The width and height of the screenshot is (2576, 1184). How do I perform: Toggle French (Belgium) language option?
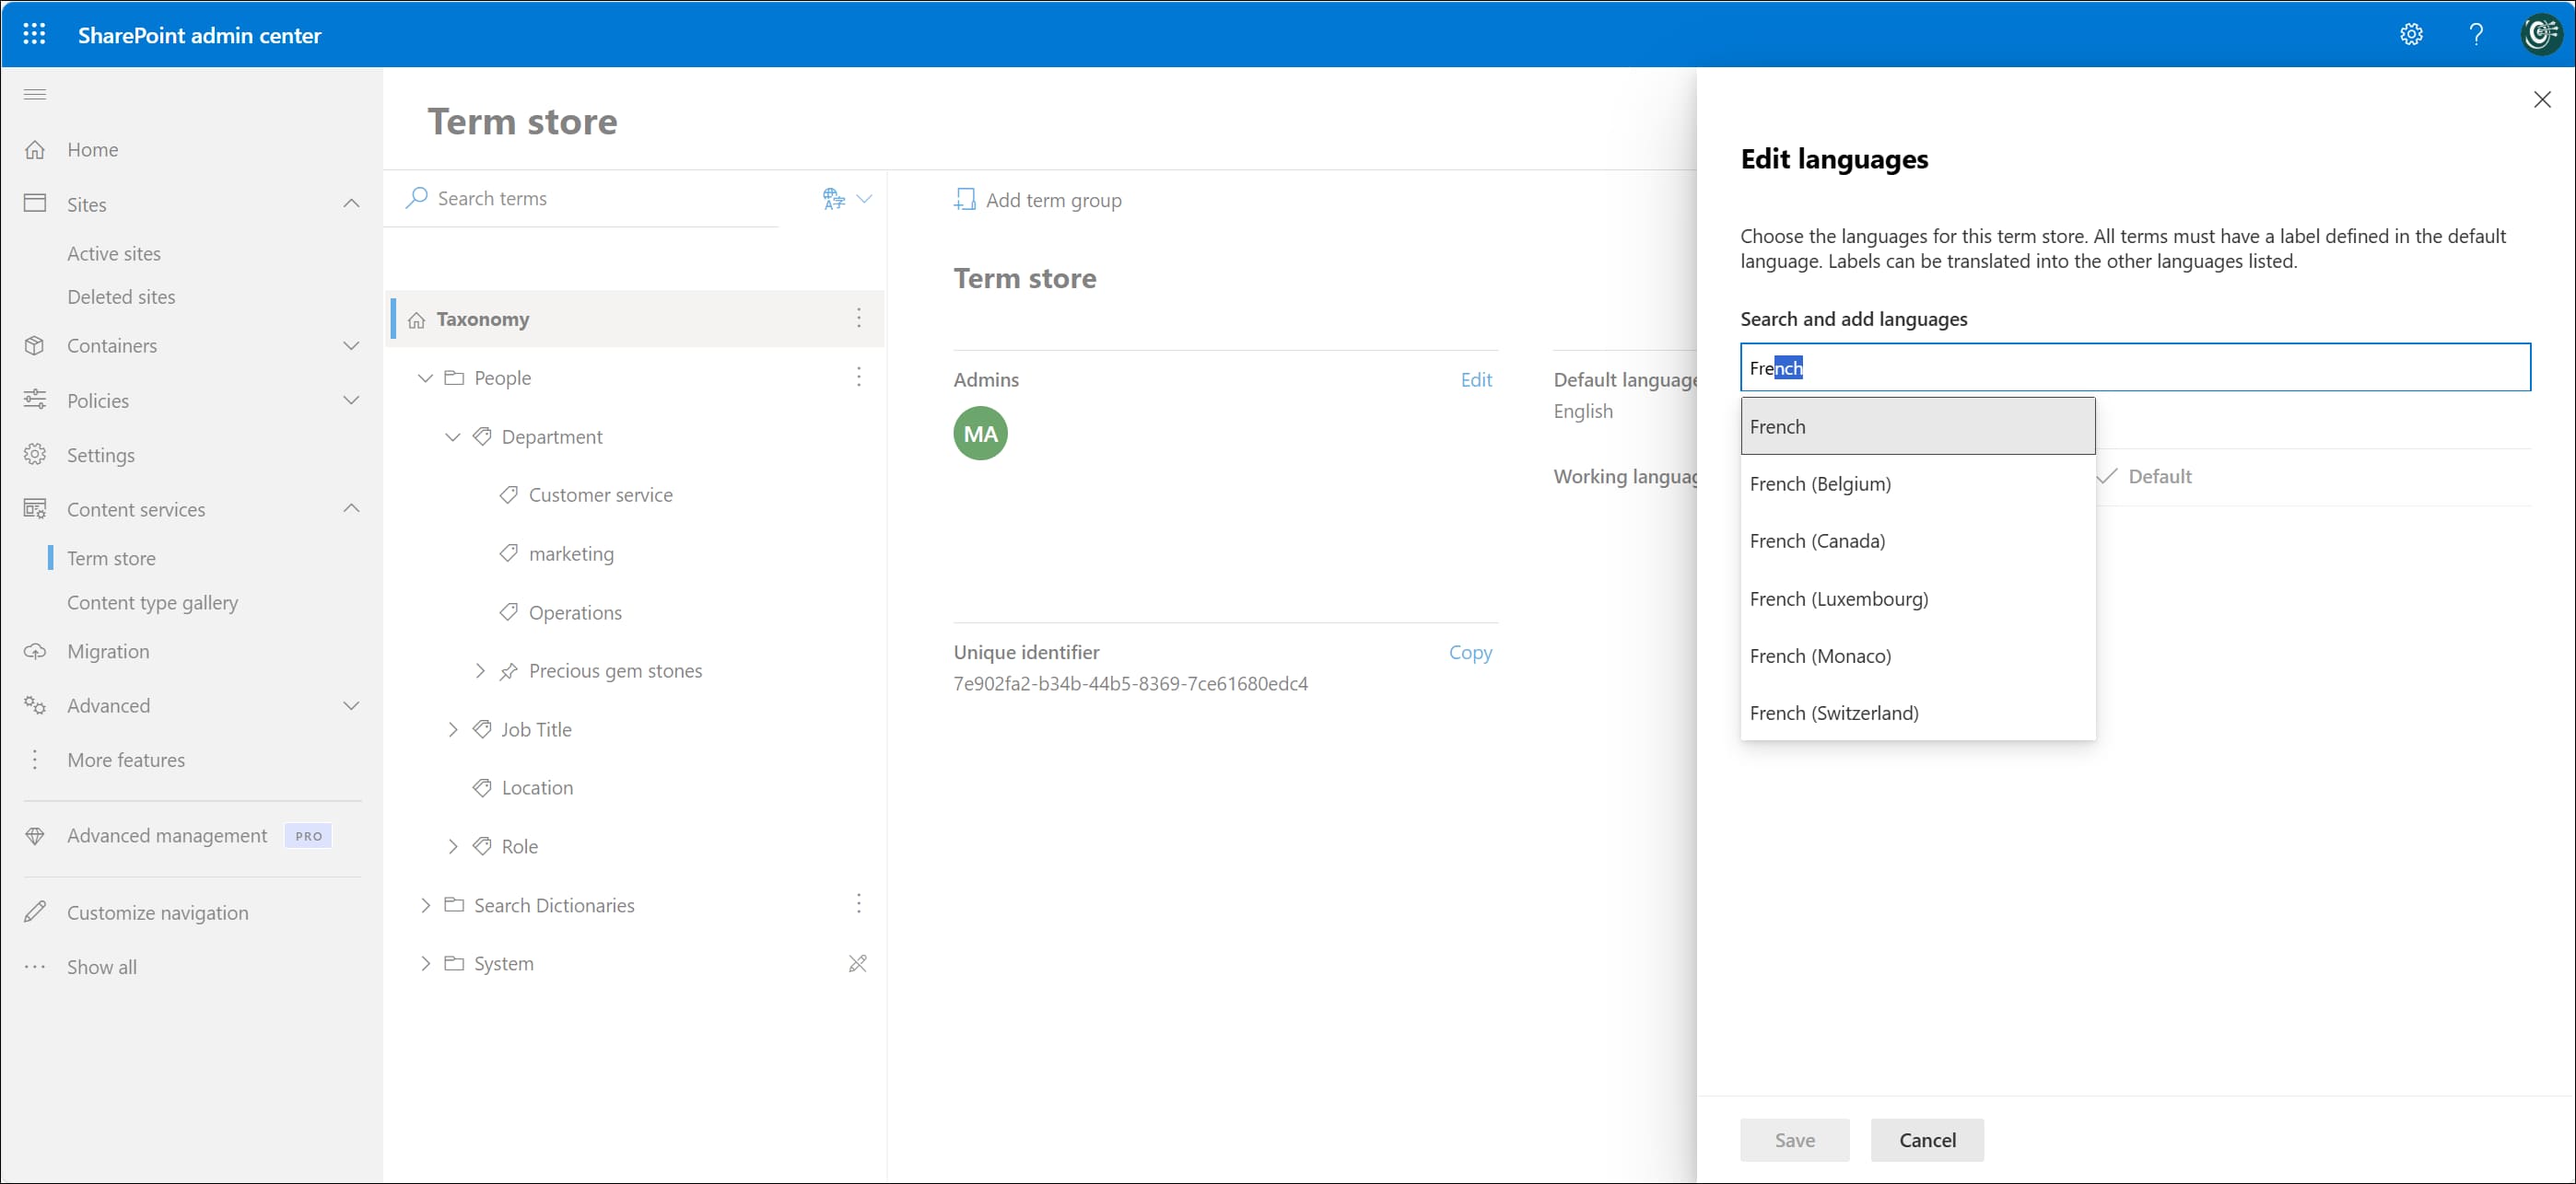pyautogui.click(x=1821, y=482)
